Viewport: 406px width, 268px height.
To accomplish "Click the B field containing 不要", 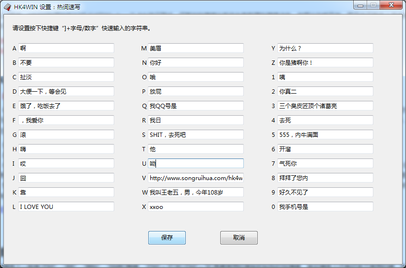I will (x=66, y=62).
